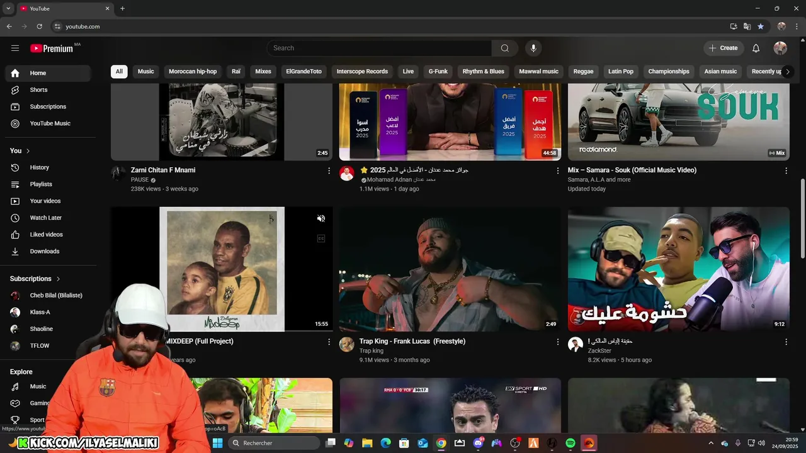Select the ElGrandeToto filter chip
Image resolution: width=806 pixels, height=453 pixels.
tap(304, 71)
